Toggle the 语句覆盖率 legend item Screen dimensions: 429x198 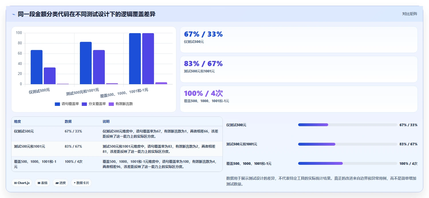point(67,104)
